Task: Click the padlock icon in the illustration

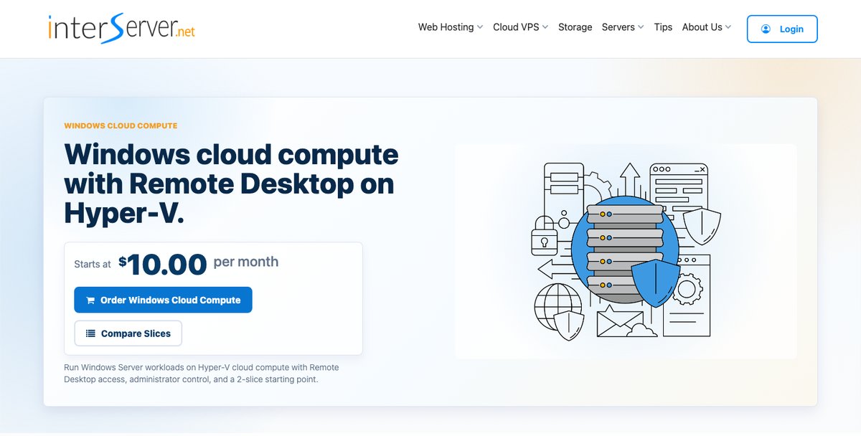Action: pos(544,235)
